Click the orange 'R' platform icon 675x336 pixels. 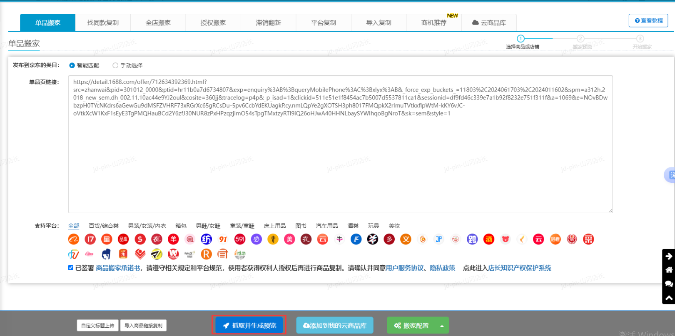(x=206, y=254)
